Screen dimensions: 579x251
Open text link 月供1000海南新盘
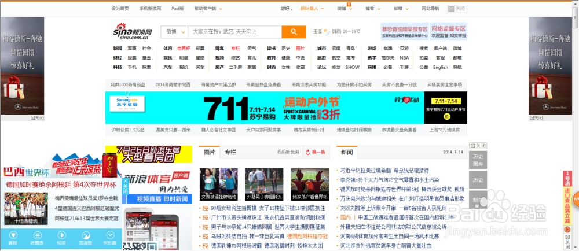(128, 84)
